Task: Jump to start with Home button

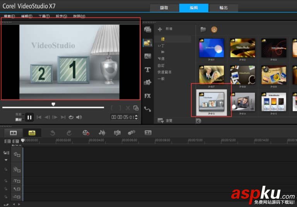Action: [x=39, y=117]
